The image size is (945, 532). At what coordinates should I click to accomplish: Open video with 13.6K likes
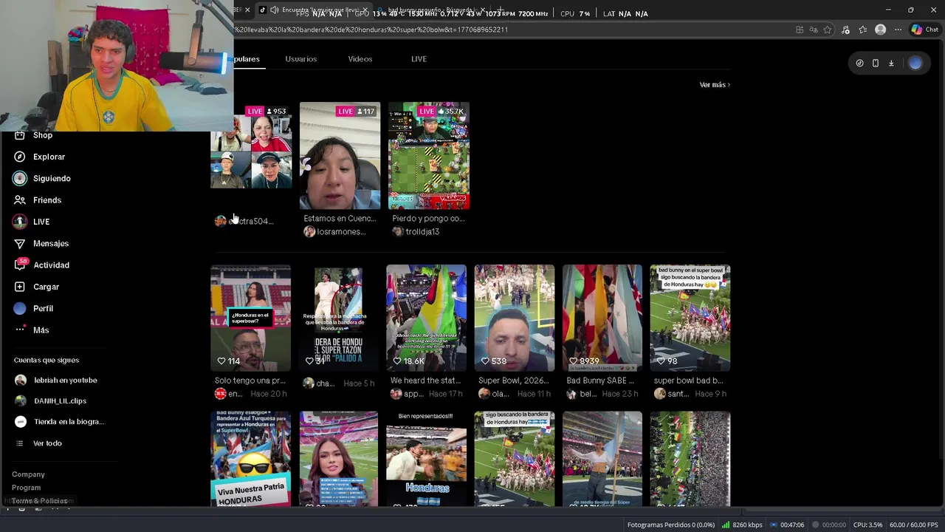426,318
